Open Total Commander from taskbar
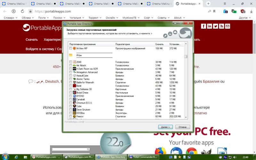 pyautogui.click(x=143, y=157)
